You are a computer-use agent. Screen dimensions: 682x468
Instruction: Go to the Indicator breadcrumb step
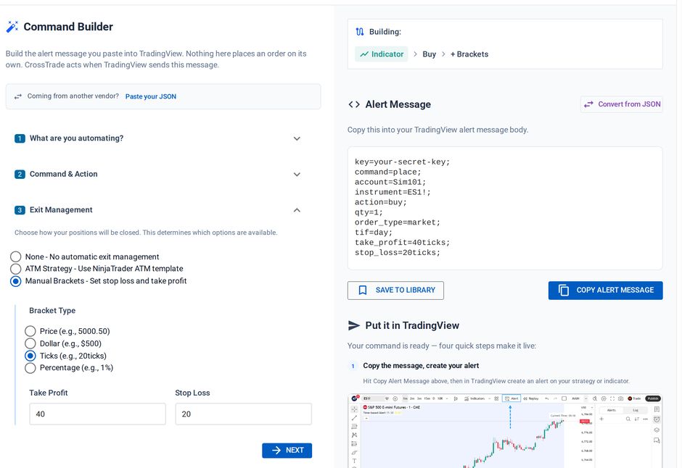pos(382,54)
